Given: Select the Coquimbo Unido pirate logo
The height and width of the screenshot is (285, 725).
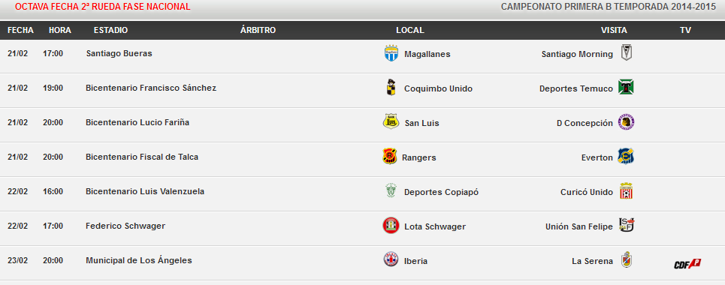Looking at the screenshot, I should click(391, 87).
